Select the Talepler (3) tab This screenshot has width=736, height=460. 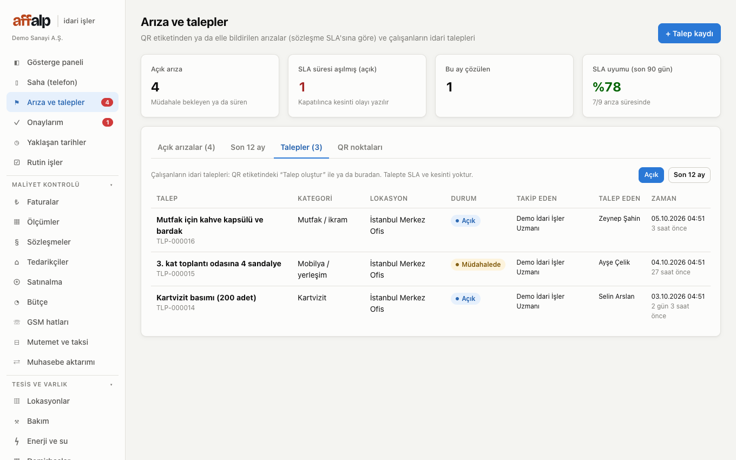301,147
